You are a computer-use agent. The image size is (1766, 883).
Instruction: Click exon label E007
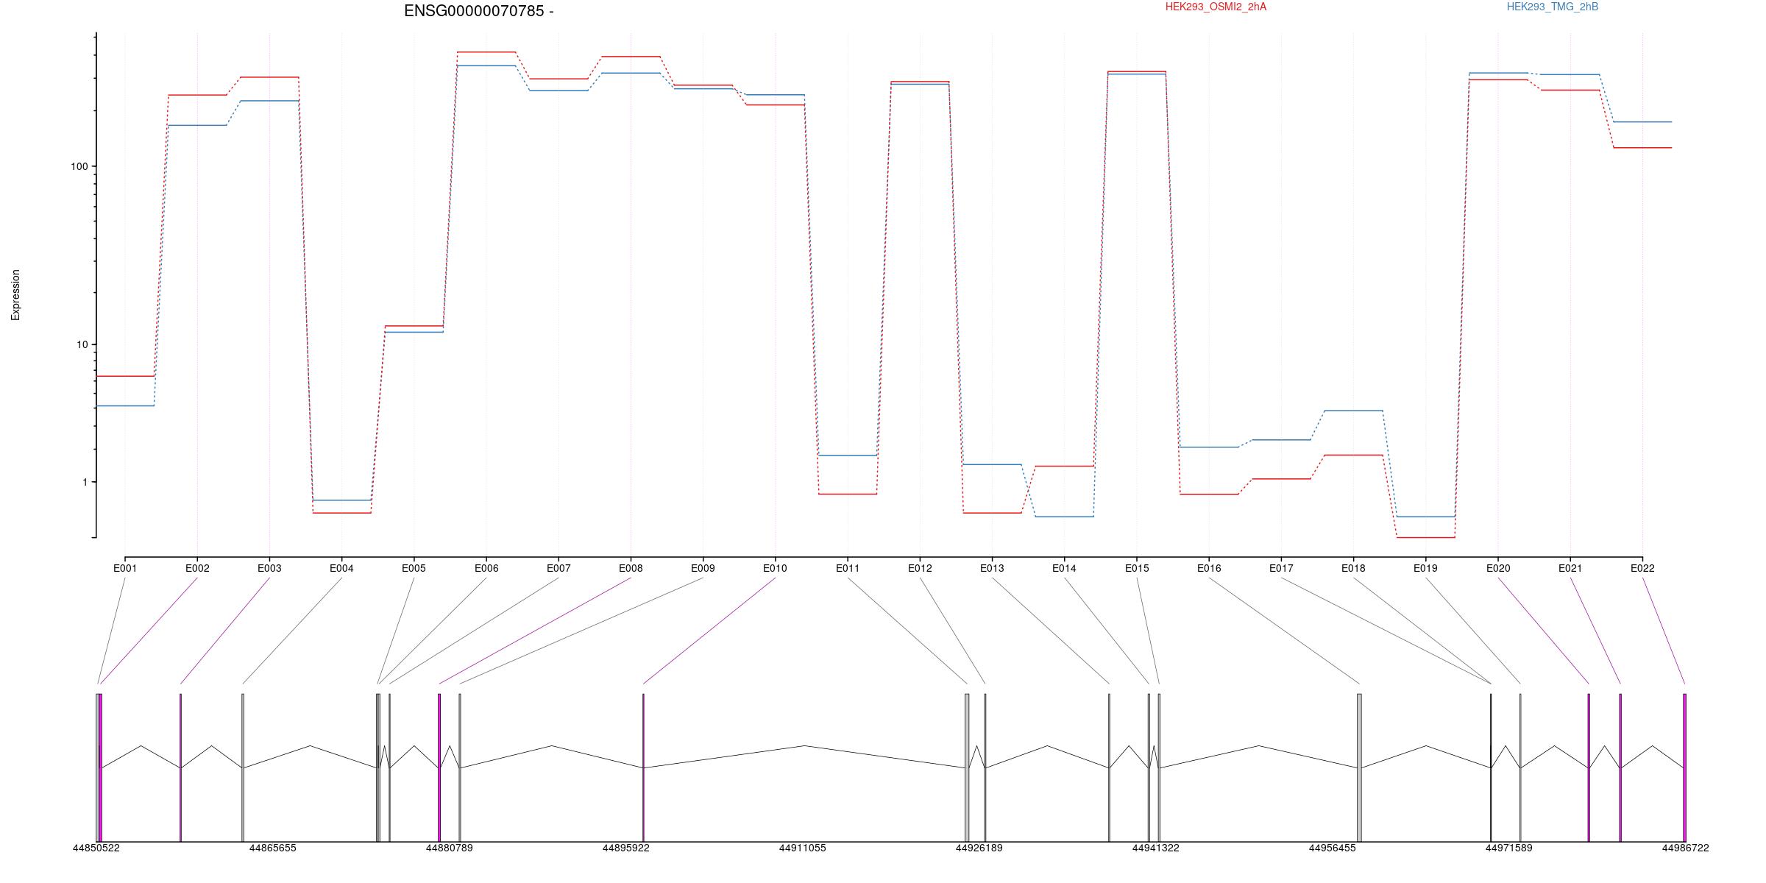[x=558, y=568]
